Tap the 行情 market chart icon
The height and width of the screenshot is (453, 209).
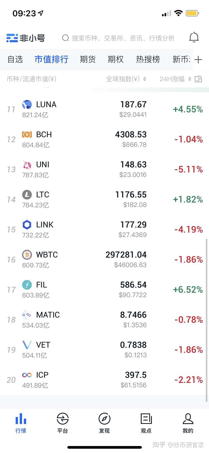click(x=21, y=419)
